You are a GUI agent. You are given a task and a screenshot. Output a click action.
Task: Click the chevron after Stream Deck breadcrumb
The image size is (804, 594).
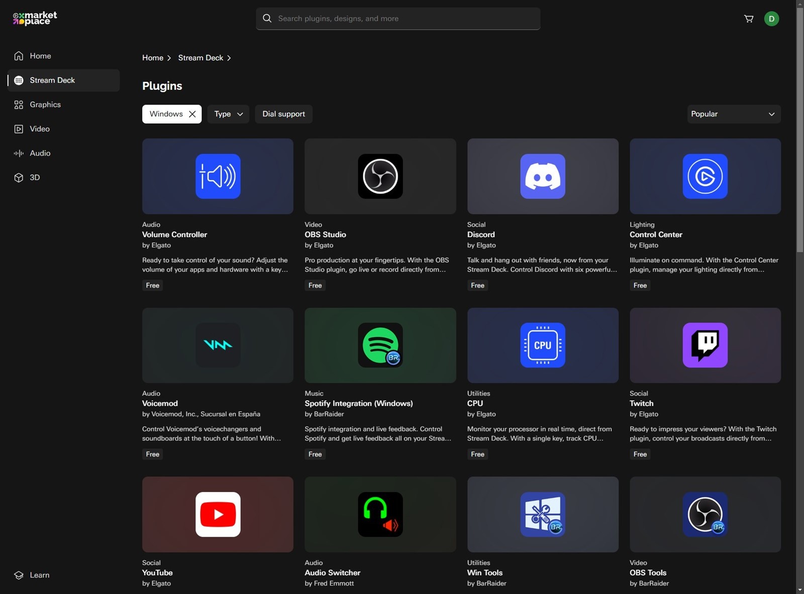229,58
